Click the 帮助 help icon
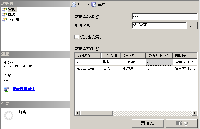The width and height of the screenshot is (200, 129). [x=94, y=4]
